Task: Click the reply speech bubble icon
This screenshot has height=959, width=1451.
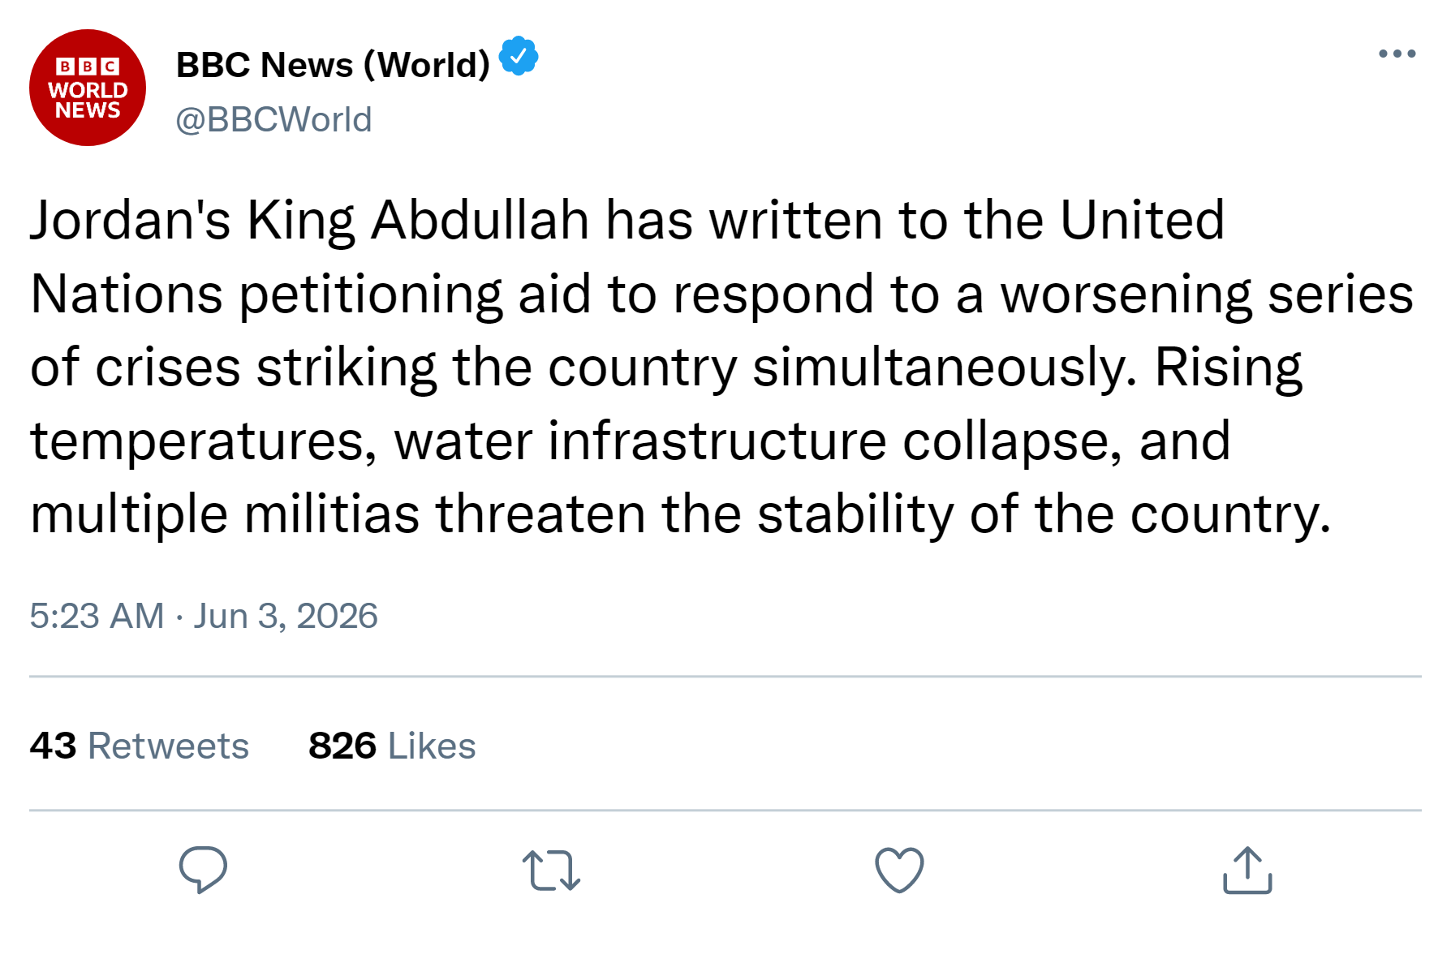Action: point(203,869)
